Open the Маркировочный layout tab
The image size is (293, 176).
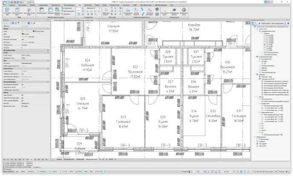(92, 159)
